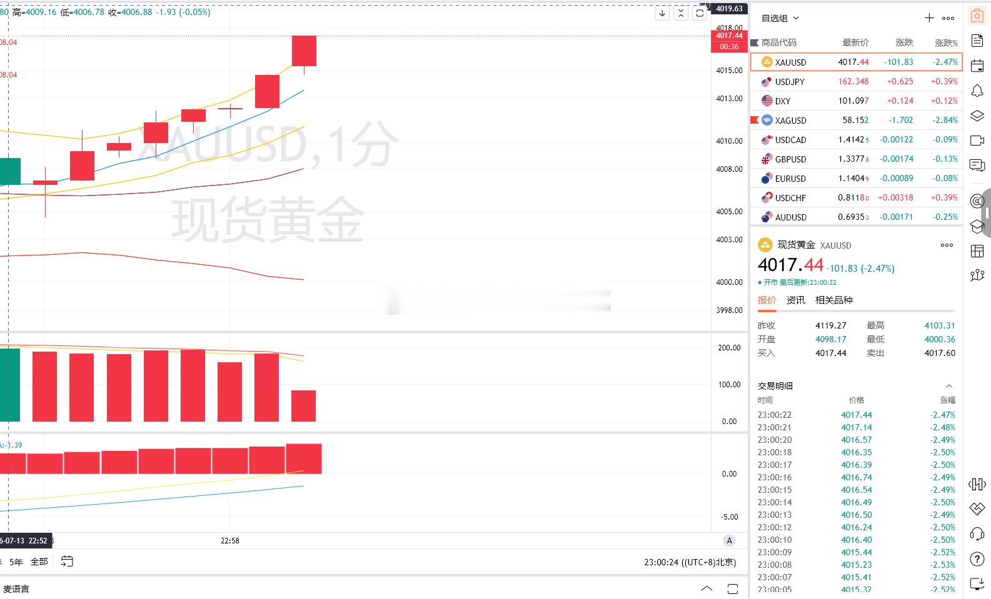Select EURUSD row in watchlist
This screenshot has height=599, width=991.
click(x=856, y=178)
